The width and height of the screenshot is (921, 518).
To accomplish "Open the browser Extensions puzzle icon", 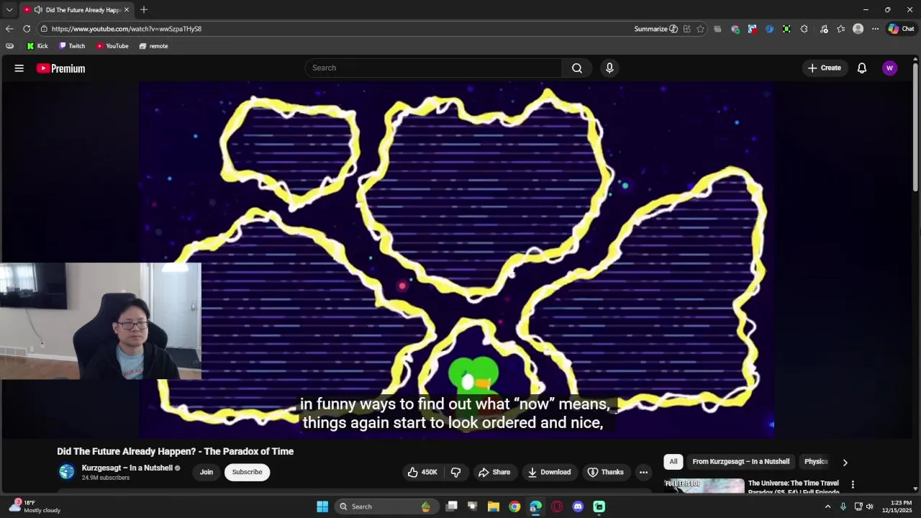I will (804, 29).
